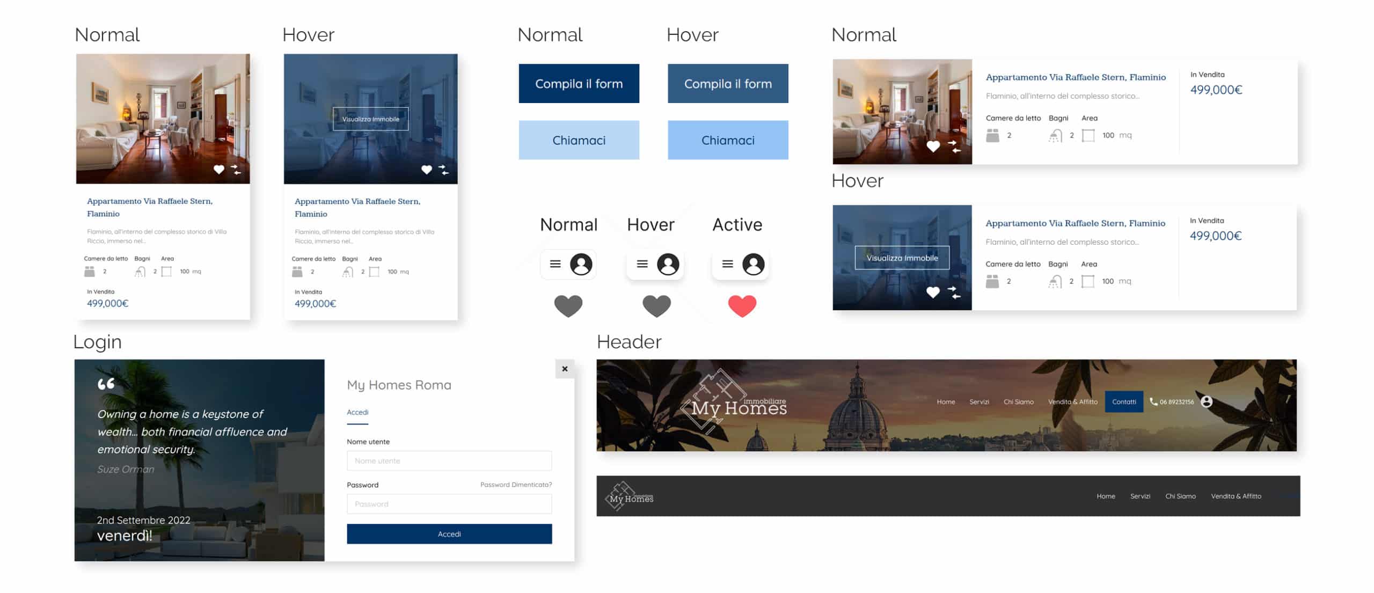Click Servizi in the dark header bar
Screen dimensions: 1374x593
click(x=1140, y=496)
